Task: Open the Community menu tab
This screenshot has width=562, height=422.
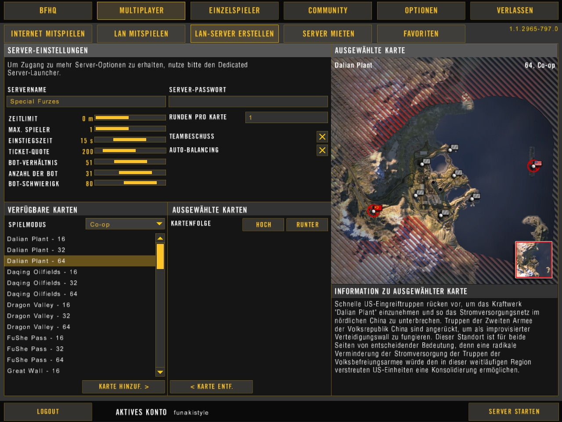Action: 328,11
